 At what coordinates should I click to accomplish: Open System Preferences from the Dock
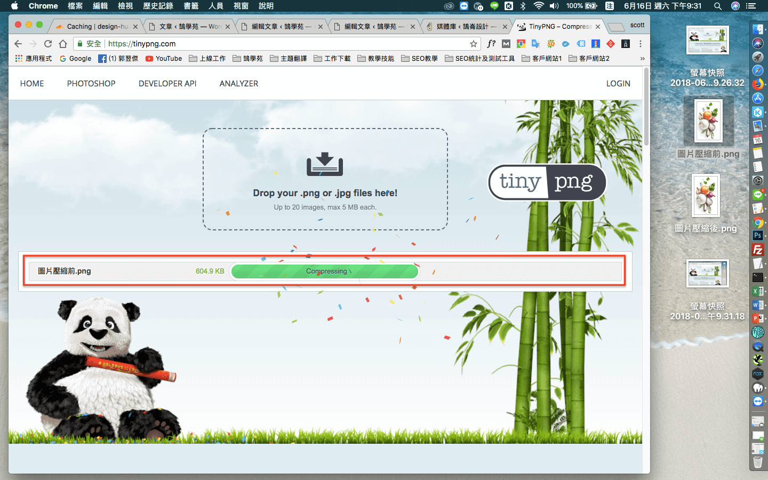[x=758, y=180]
